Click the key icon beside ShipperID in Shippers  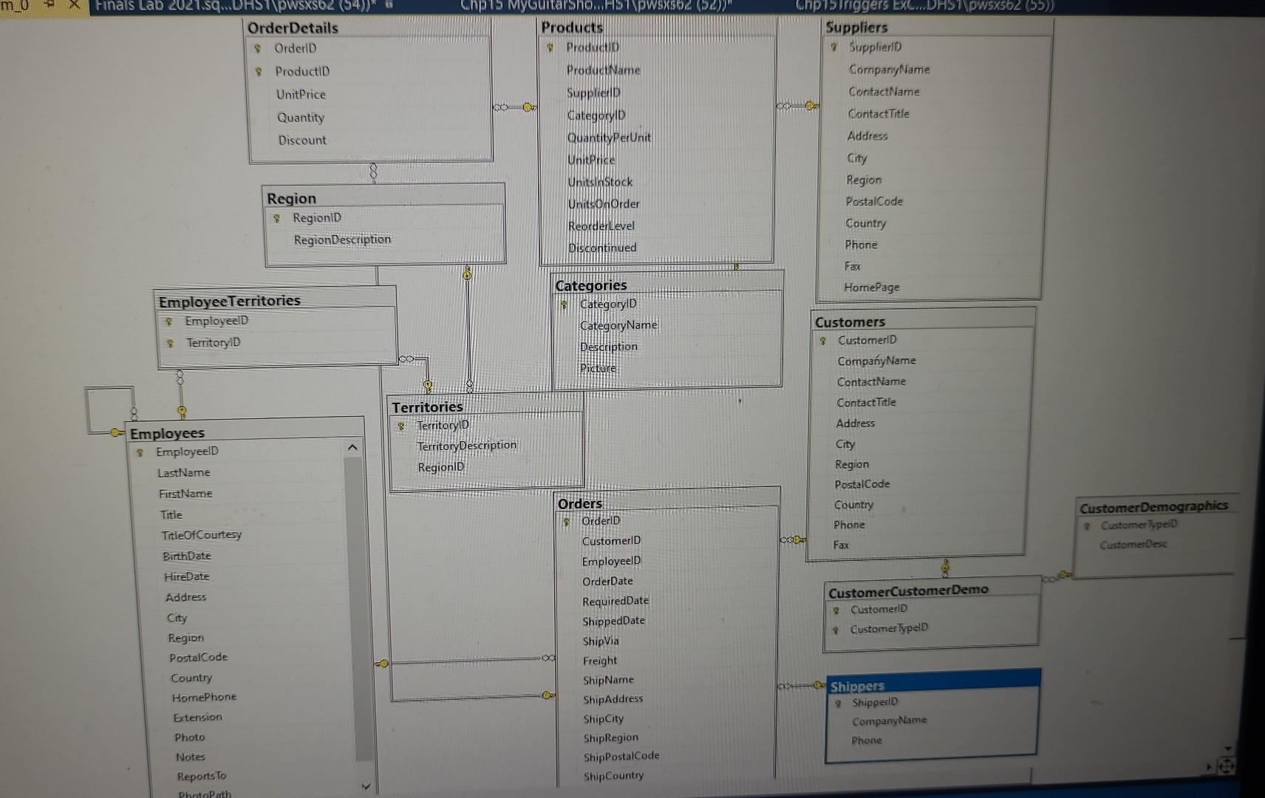(x=838, y=702)
